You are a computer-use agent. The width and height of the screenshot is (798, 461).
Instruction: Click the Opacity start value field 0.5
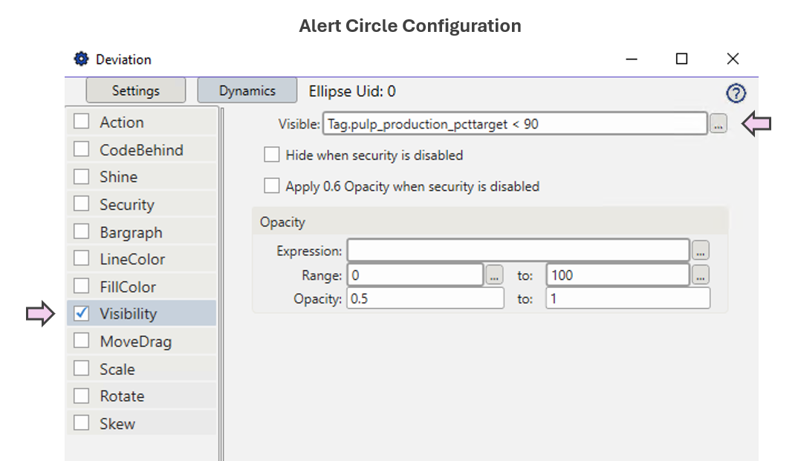[x=425, y=298]
